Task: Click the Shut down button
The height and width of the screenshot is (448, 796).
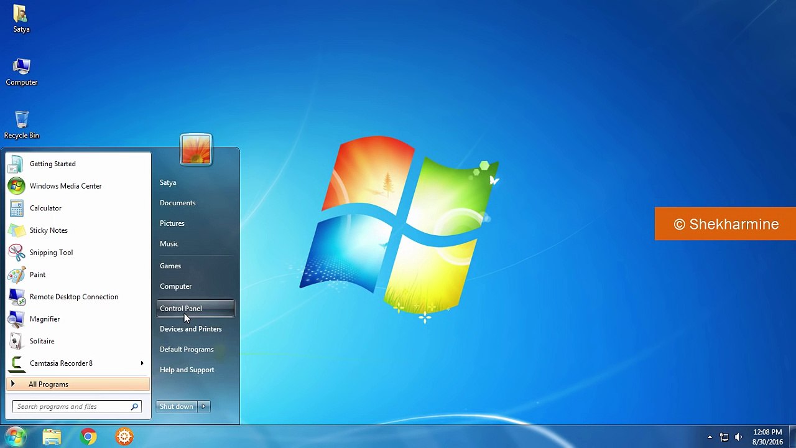Action: (177, 406)
